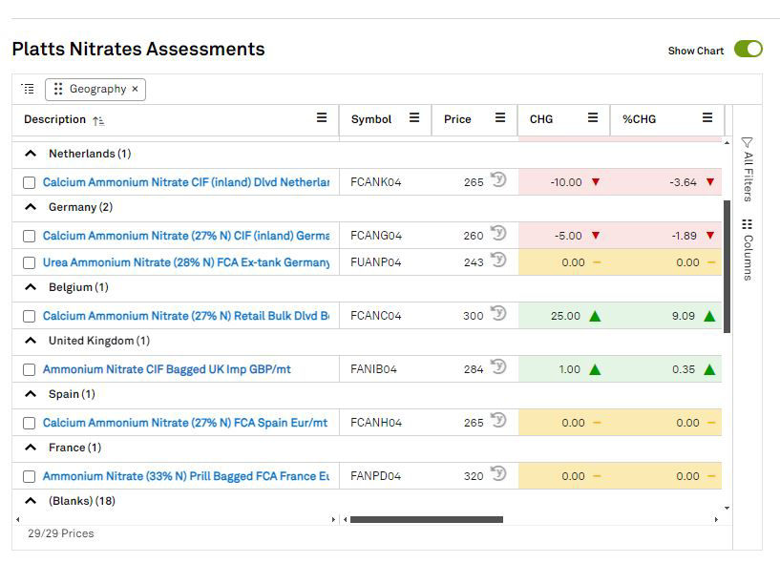
Task: Collapse the (Blanks) group
Action: [30, 501]
